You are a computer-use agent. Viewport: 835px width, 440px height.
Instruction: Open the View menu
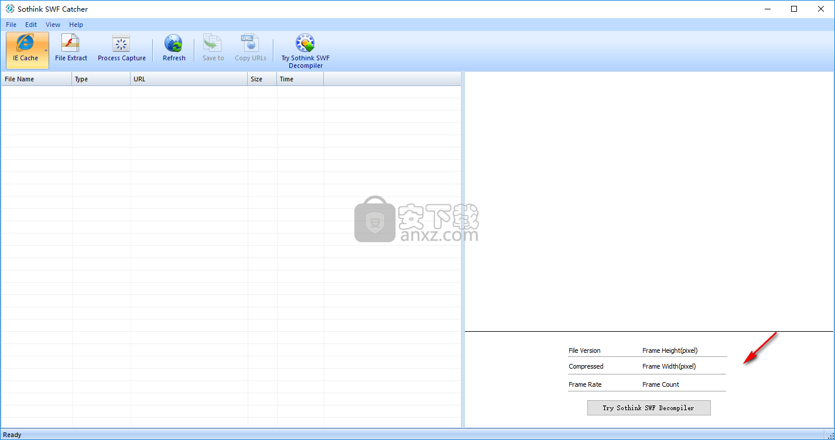pos(53,25)
